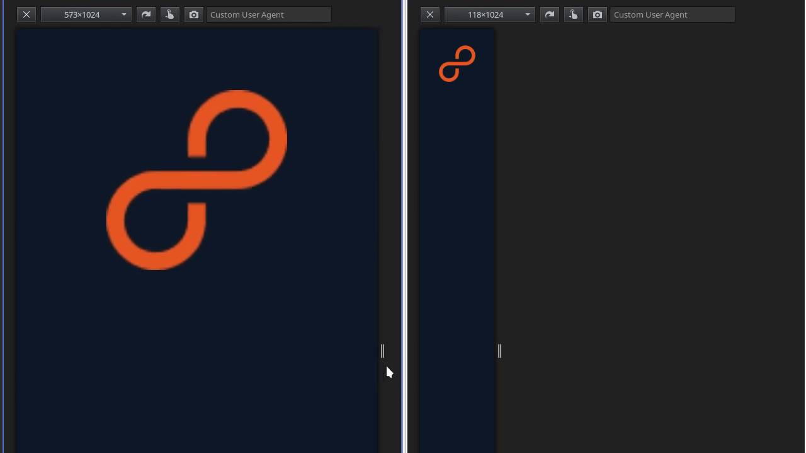This screenshot has height=453, width=806.
Task: Focus Custom User Agent field in 118×1024 view
Action: [x=673, y=14]
